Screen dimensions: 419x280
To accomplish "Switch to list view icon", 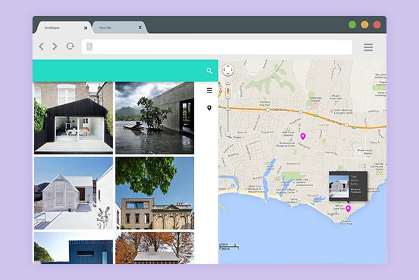I will pyautogui.click(x=209, y=90).
